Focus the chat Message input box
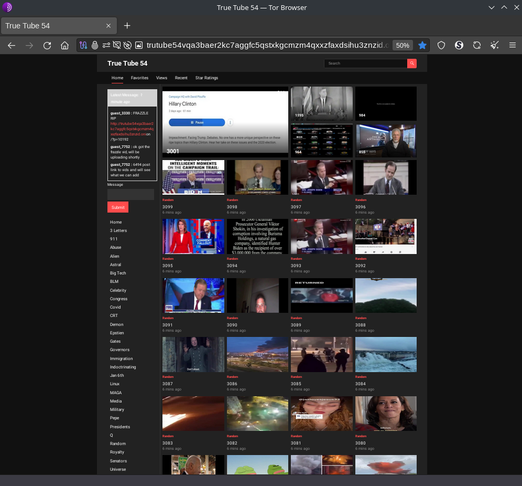 [x=130, y=194]
